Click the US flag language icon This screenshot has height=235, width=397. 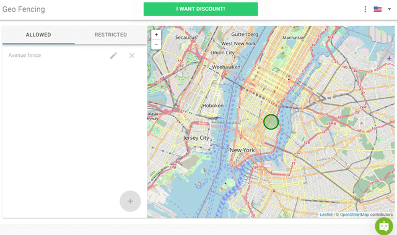click(x=378, y=9)
